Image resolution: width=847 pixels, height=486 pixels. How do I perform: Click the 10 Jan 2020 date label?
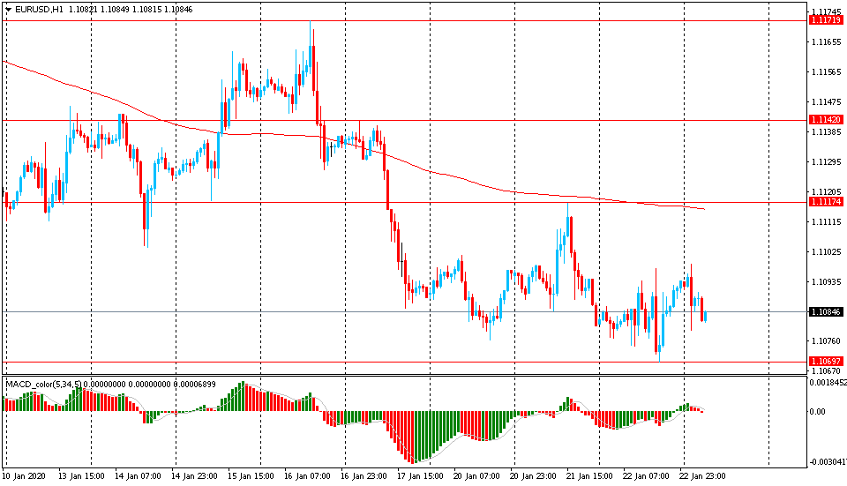coord(24,476)
